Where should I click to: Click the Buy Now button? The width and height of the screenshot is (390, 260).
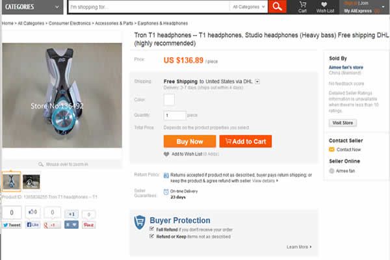point(190,142)
